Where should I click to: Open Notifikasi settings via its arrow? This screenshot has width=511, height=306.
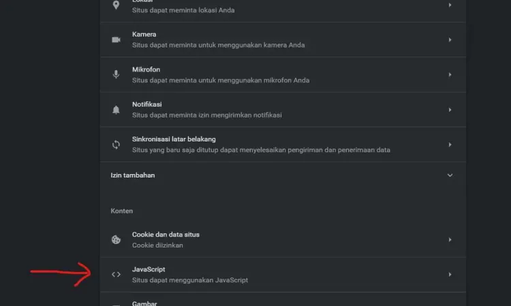coord(450,109)
